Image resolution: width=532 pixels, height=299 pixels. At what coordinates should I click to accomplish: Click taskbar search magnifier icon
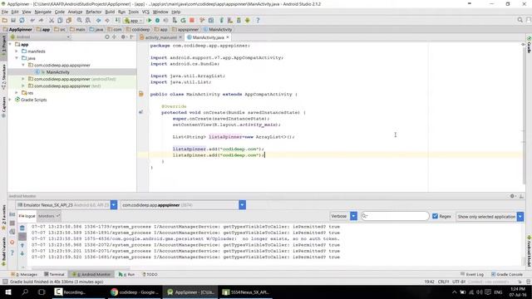pos(25,292)
